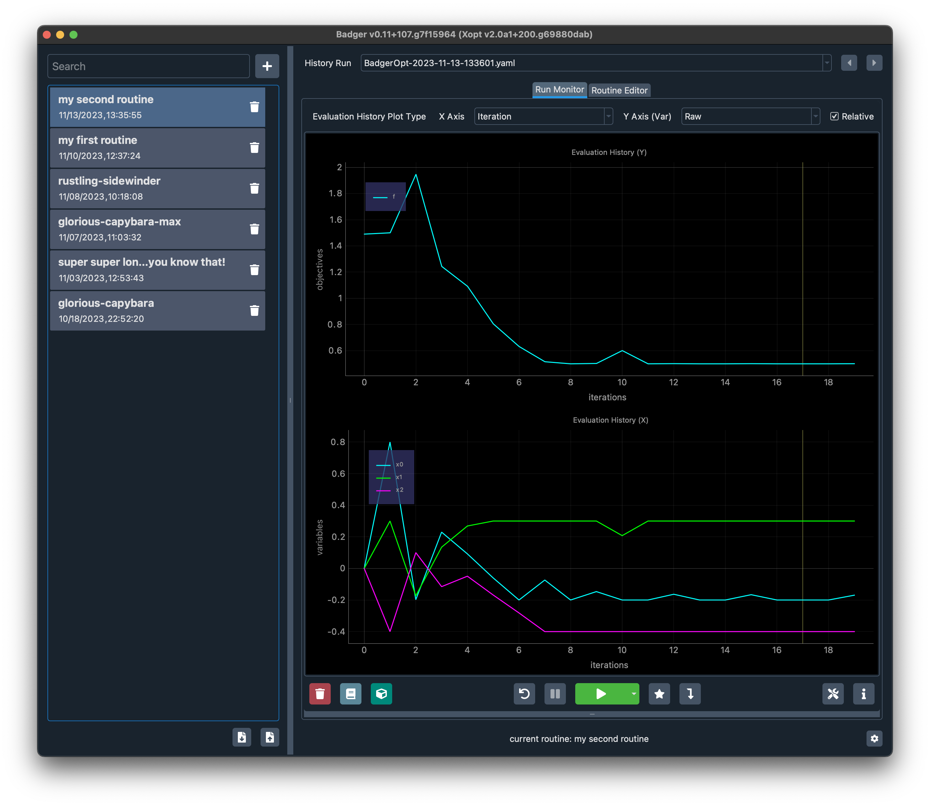Click the dial in solution arrow button

[x=690, y=693]
